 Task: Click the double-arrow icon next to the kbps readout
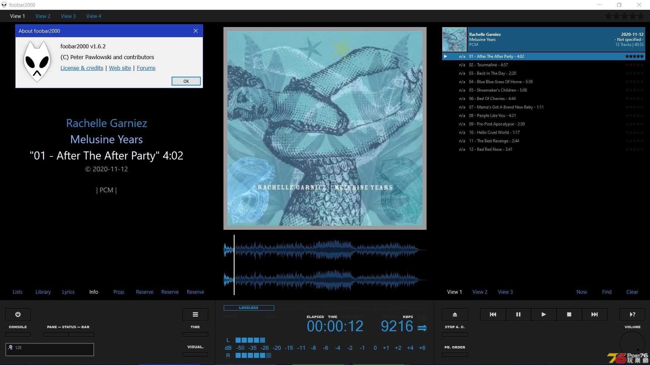click(x=422, y=328)
